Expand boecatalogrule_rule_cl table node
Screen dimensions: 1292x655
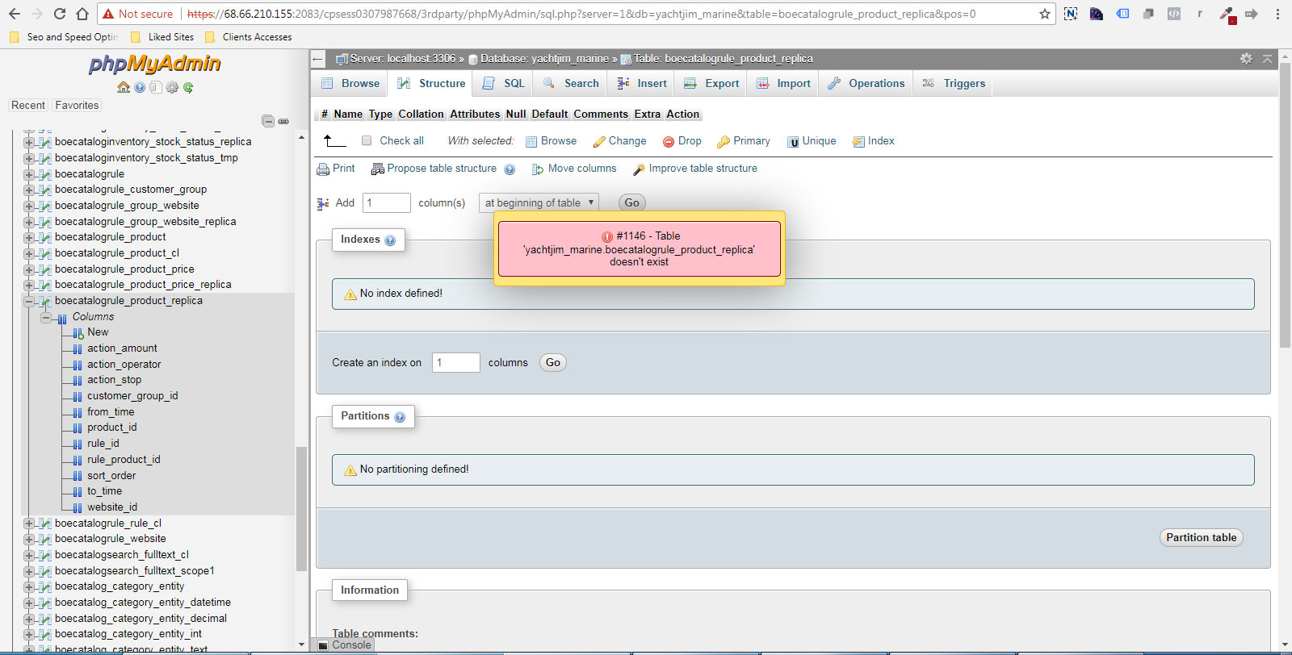[x=29, y=524]
